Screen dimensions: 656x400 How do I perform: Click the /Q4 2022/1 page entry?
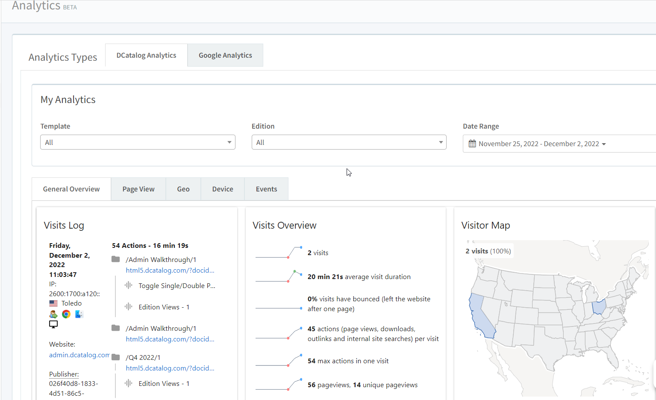143,357
